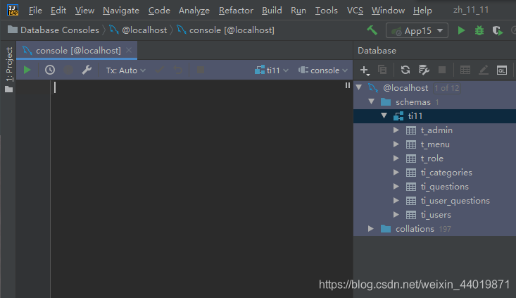516x298 pixels.
Task: Run App15 with coverage shield icon
Action: pyautogui.click(x=498, y=31)
